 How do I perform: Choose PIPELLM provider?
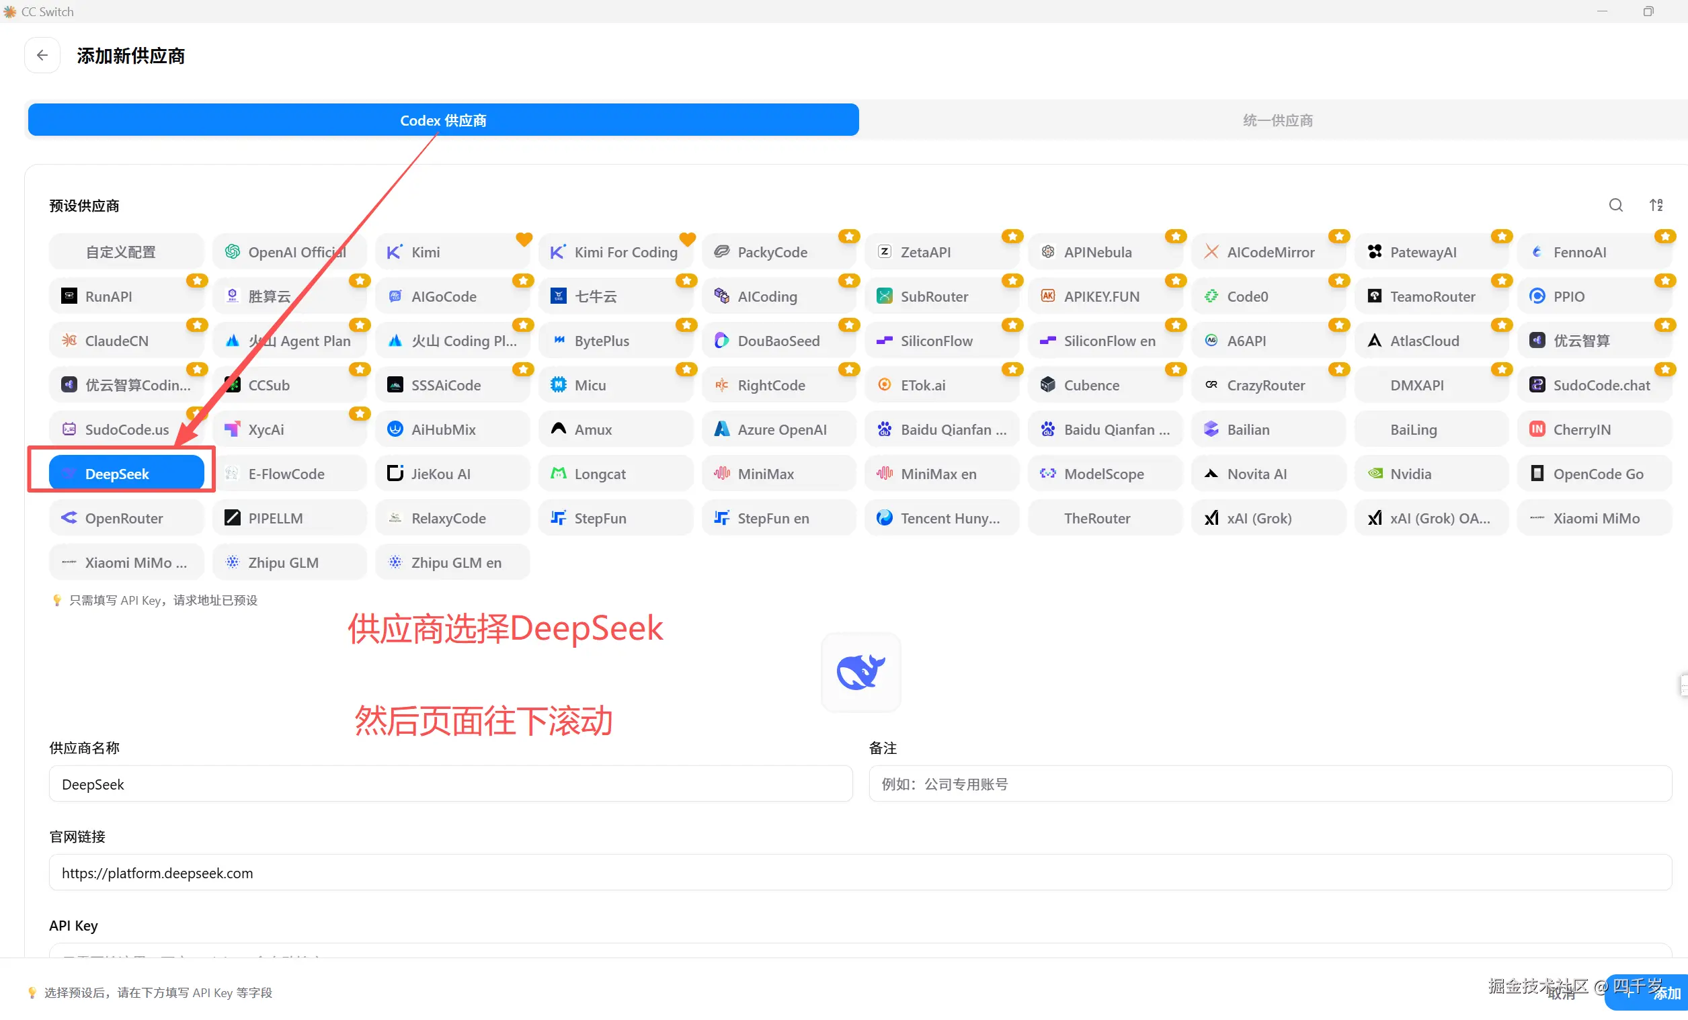tap(290, 519)
